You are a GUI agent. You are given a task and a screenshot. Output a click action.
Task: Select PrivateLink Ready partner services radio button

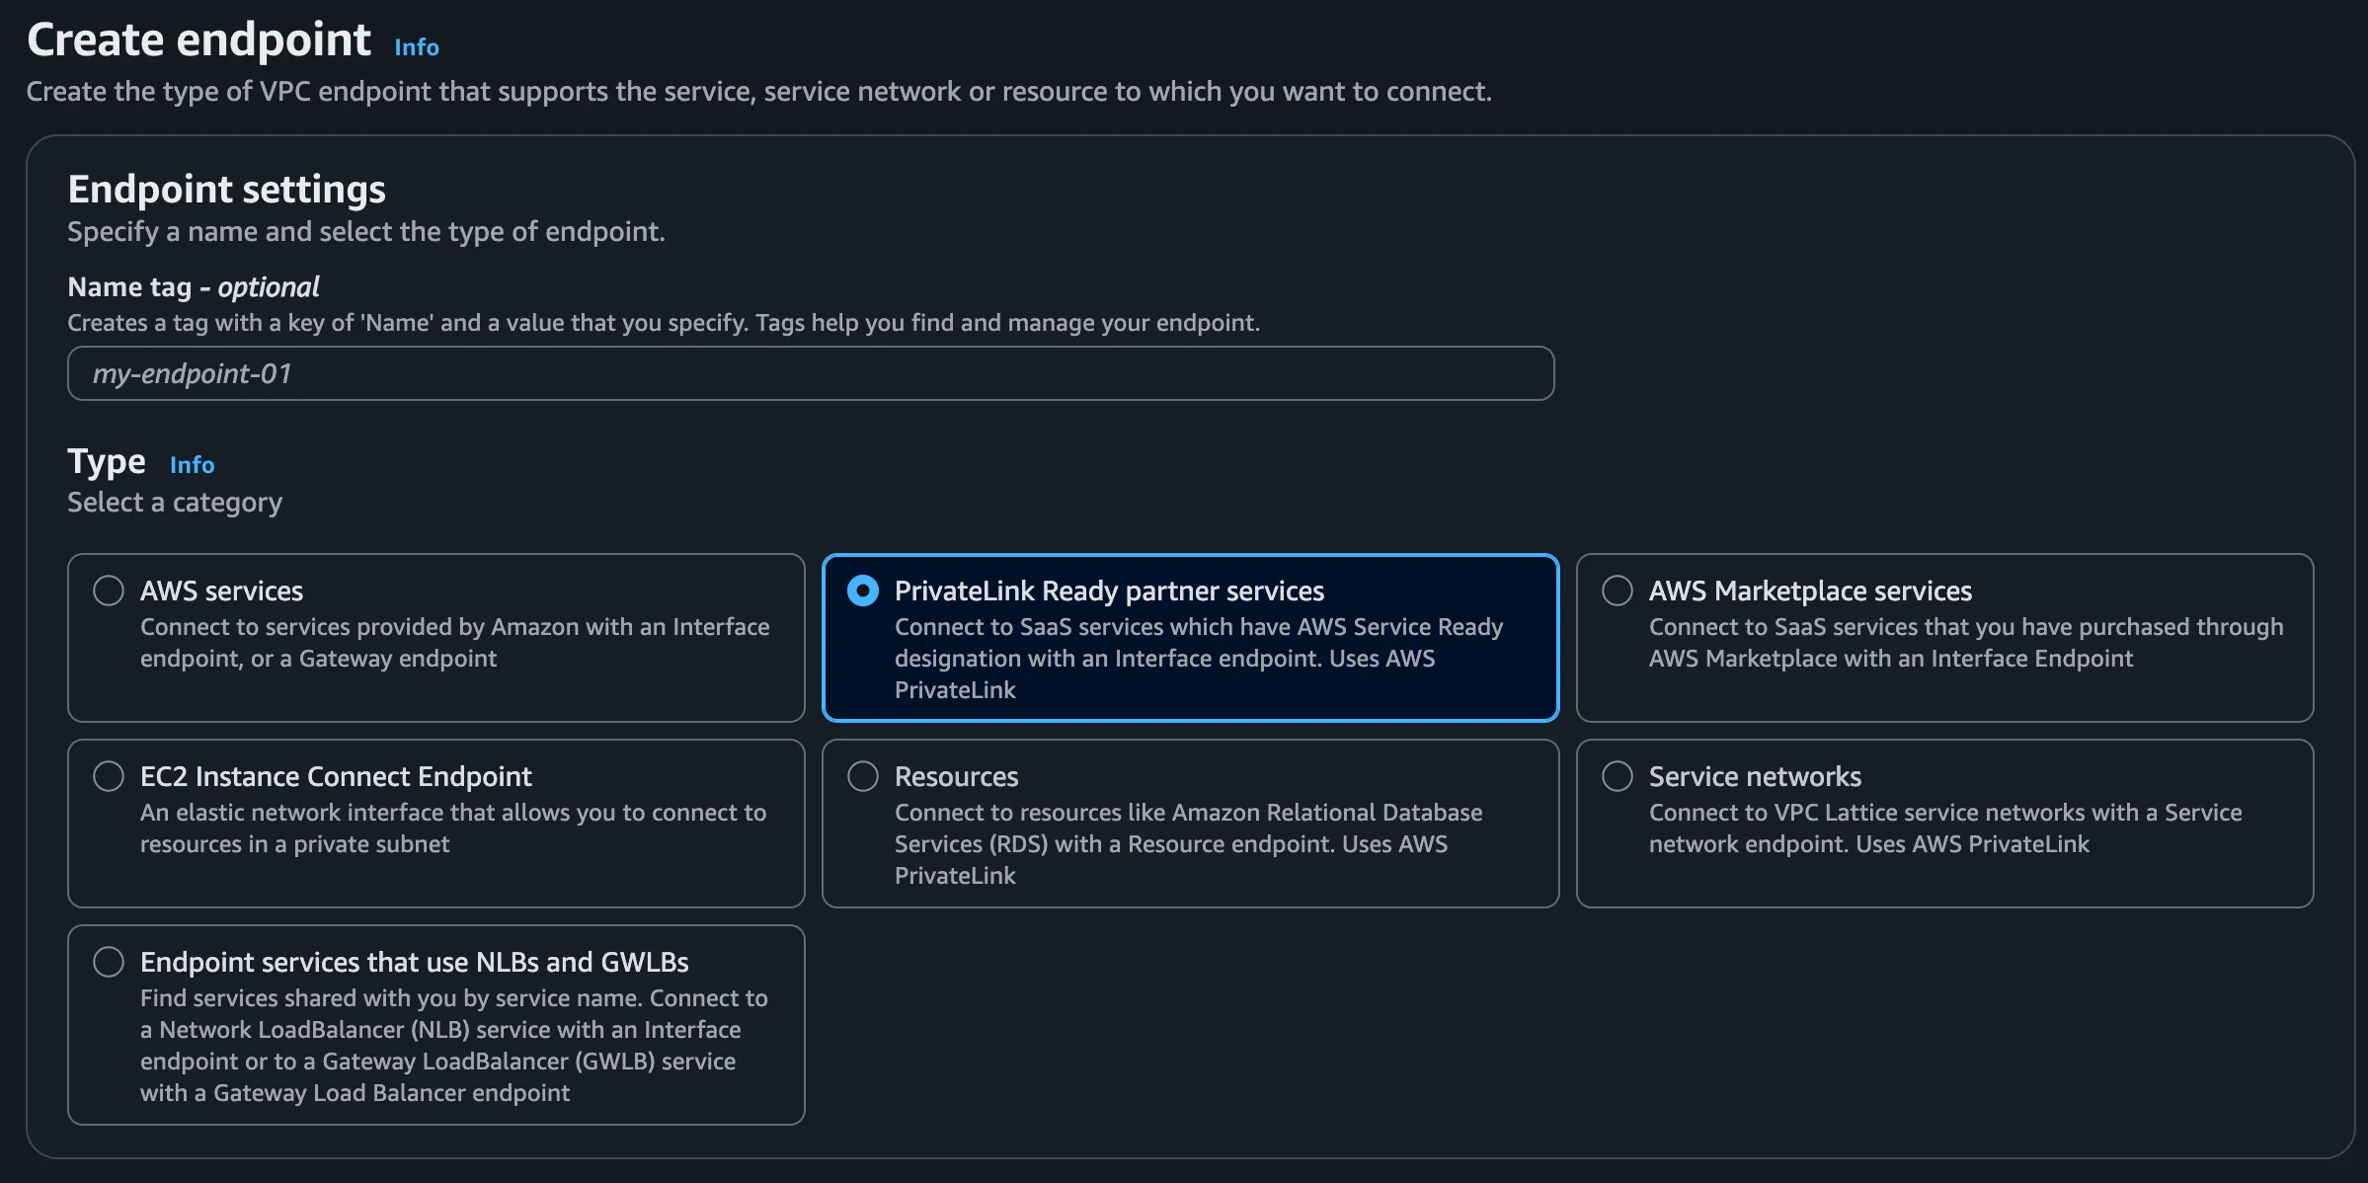coord(863,591)
